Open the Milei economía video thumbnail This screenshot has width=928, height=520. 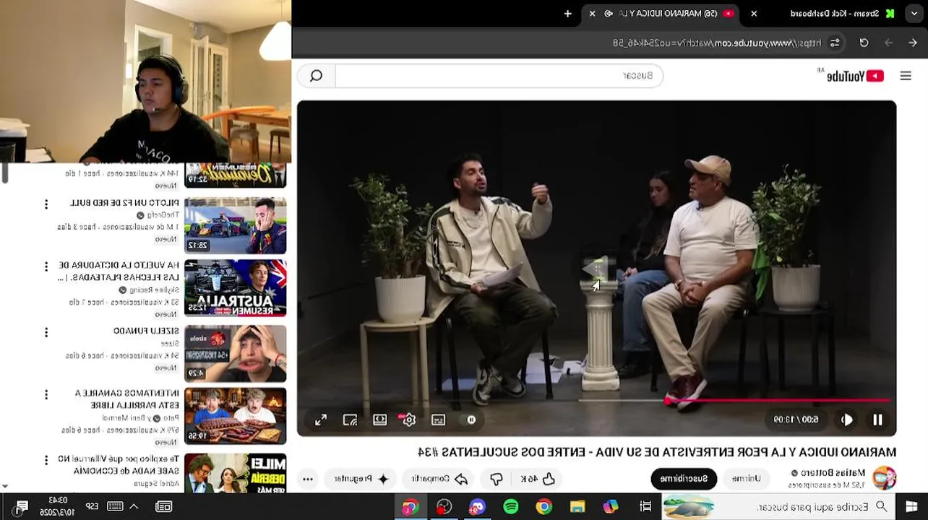(x=236, y=472)
